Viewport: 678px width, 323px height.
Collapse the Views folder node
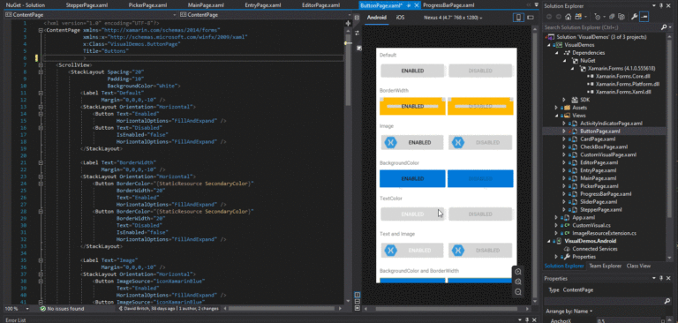pos(556,116)
